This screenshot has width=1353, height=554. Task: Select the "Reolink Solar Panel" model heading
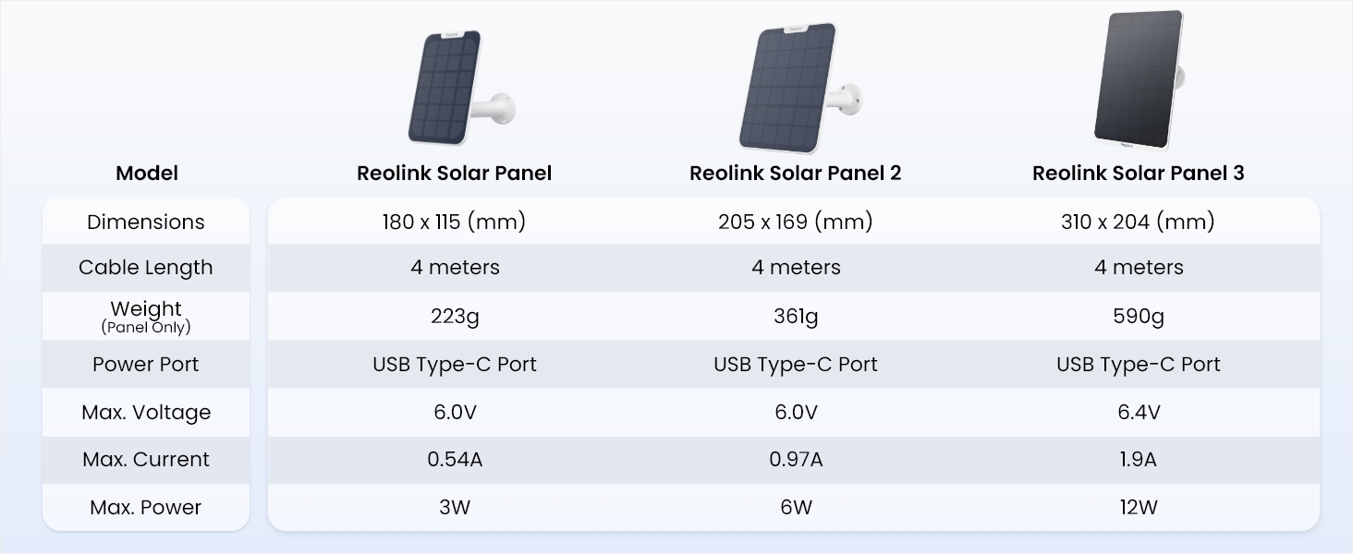coord(455,174)
